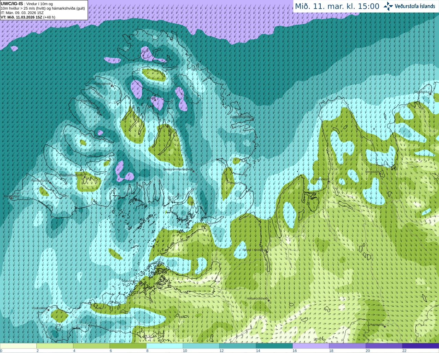The image size is (439, 353).
Task: Click the Bolungarvík station marker
Action: [x=112, y=86]
